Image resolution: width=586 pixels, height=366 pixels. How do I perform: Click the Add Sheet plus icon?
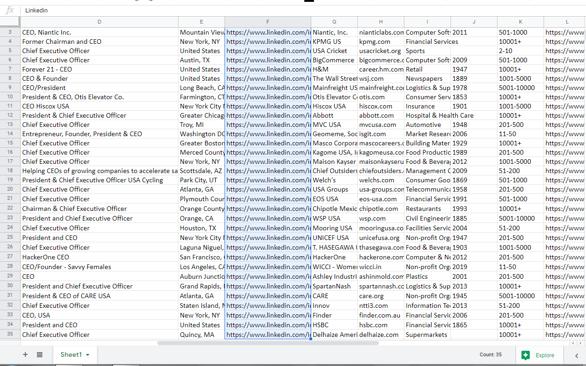pyautogui.click(x=25, y=354)
